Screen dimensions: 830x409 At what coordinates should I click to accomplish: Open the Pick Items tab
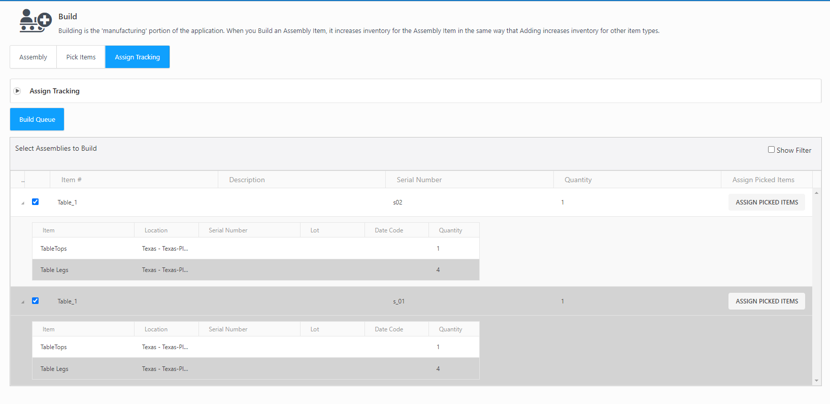[x=81, y=57]
